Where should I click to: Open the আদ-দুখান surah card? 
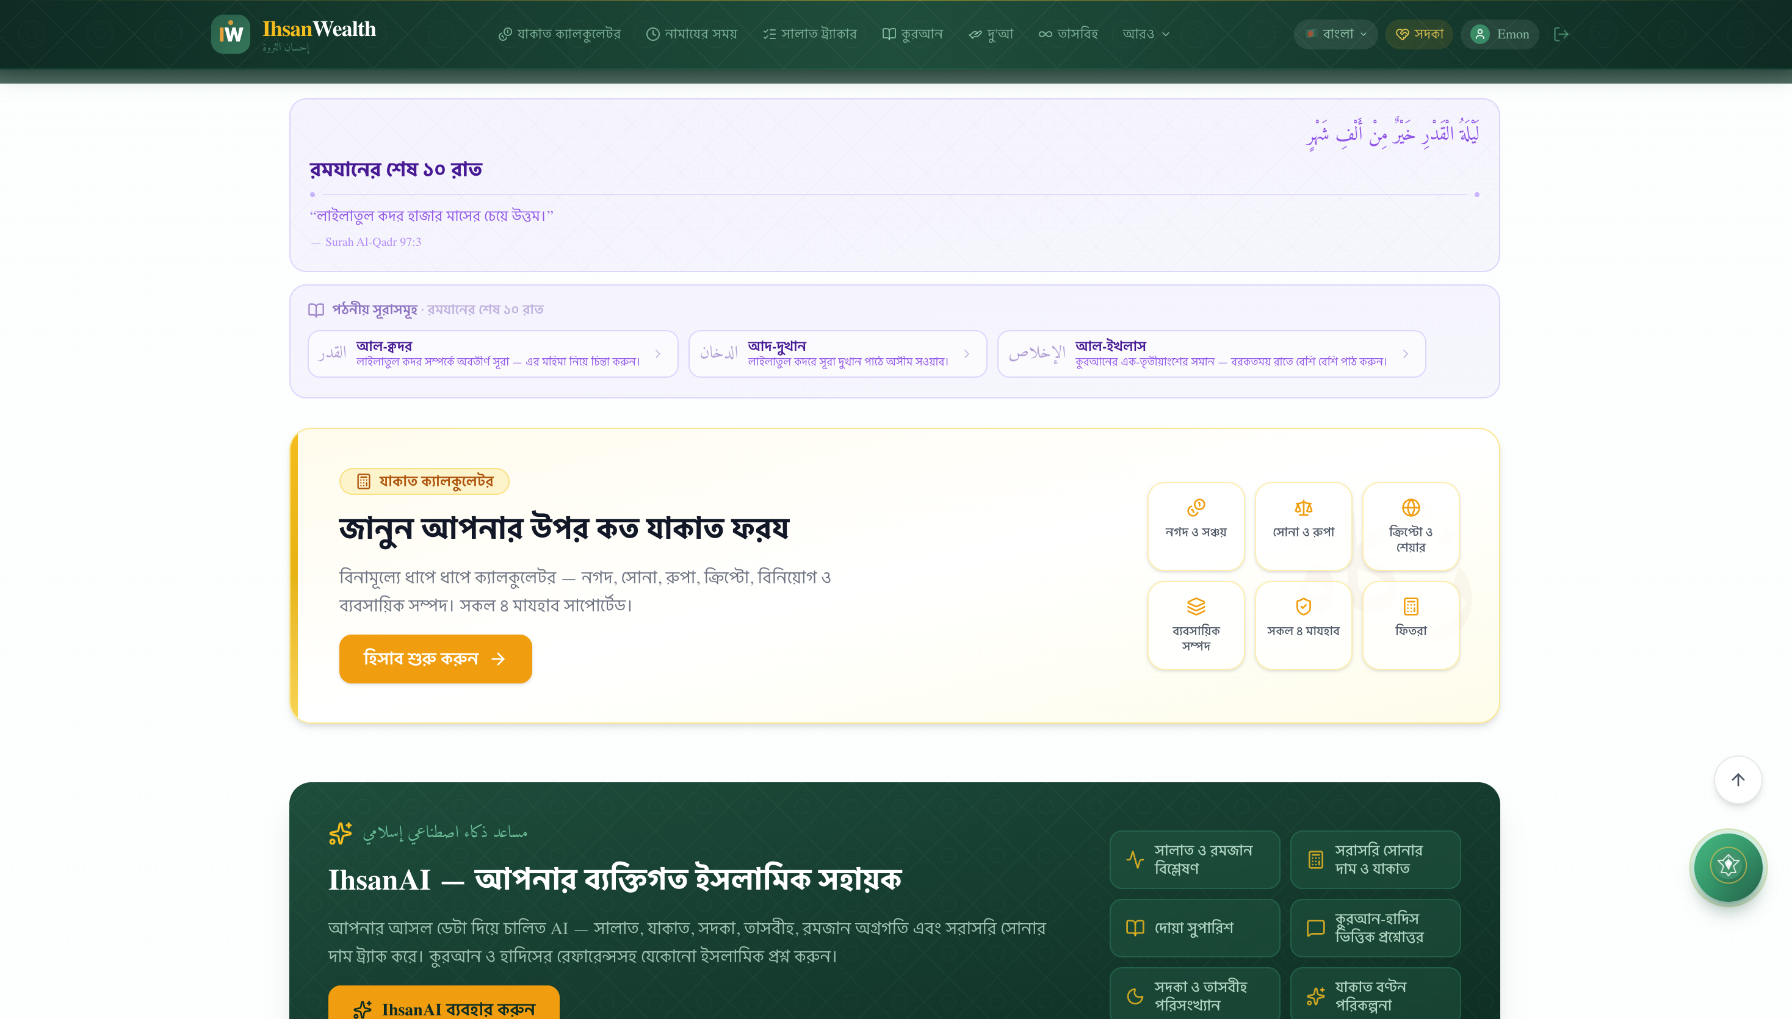tap(837, 354)
